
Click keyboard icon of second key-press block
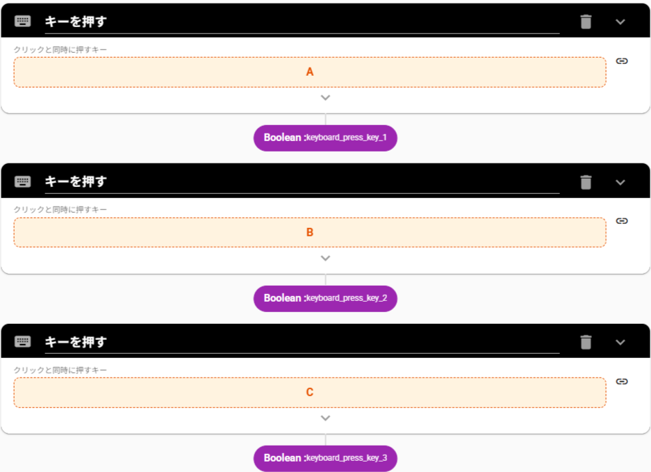(23, 182)
